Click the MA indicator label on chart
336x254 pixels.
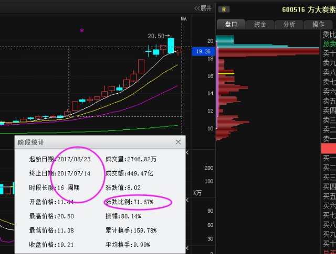[184, 18]
